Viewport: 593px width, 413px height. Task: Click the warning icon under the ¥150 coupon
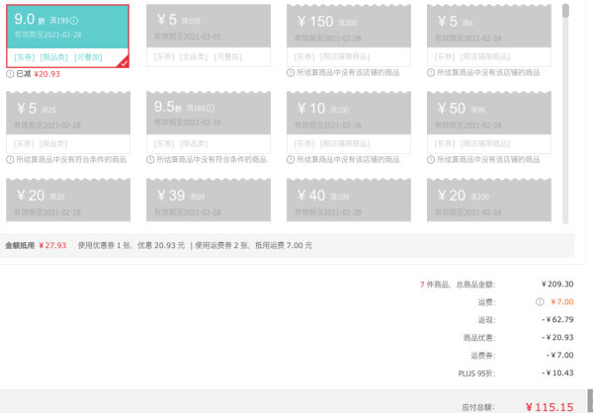(291, 72)
